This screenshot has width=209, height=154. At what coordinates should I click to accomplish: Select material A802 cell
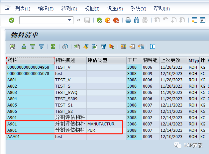(x=30, y=86)
